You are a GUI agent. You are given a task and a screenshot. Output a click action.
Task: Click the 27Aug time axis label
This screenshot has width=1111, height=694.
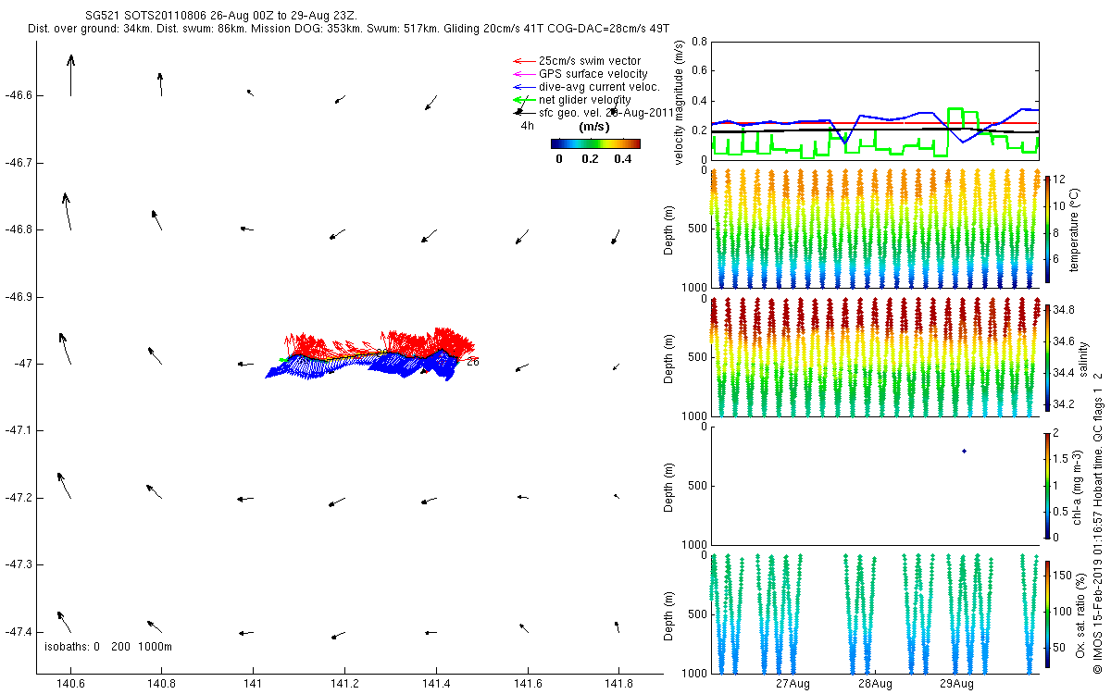coord(793,684)
